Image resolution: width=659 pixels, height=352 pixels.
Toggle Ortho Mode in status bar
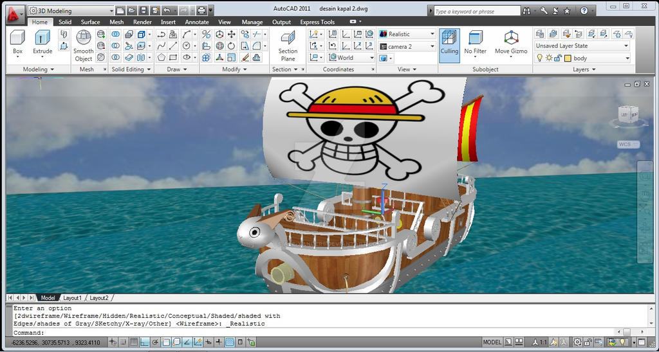pyautogui.click(x=145, y=342)
